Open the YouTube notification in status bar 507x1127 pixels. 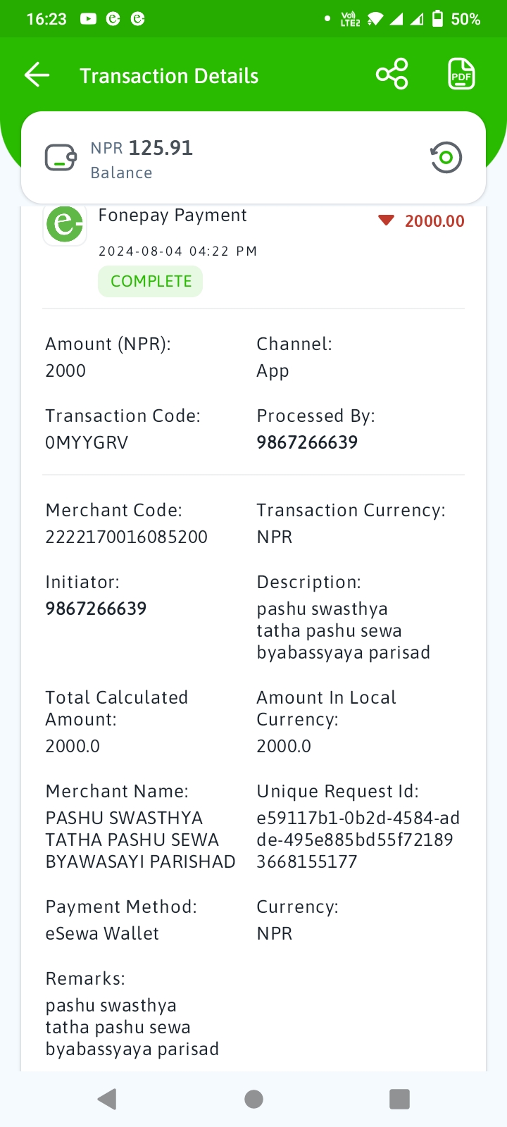coord(88,19)
